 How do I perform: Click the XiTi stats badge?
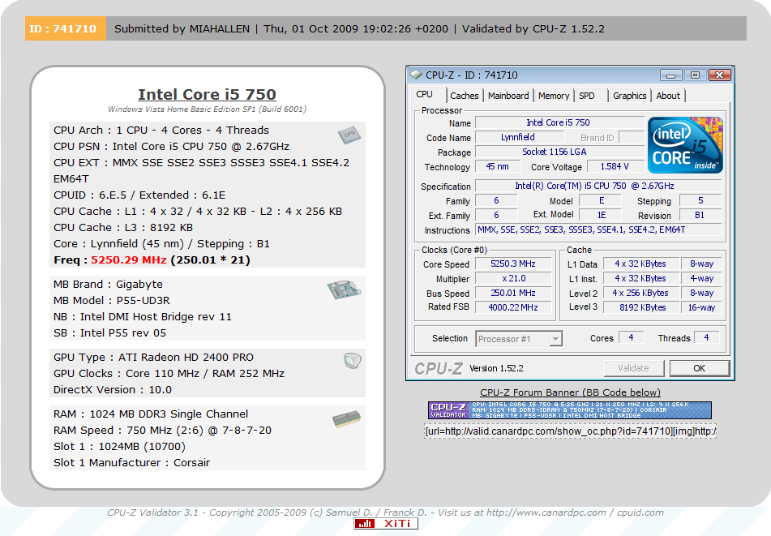click(386, 523)
